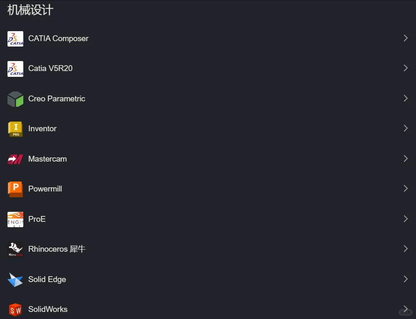Expand the Mastercam row chevron
The height and width of the screenshot is (319, 416).
click(406, 159)
